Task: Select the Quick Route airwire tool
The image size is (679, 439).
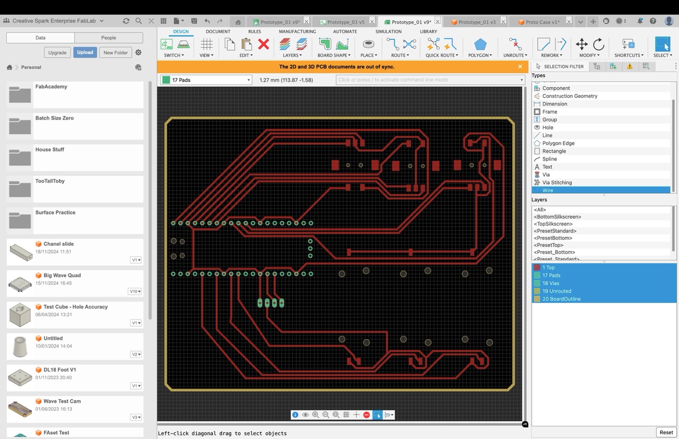Action: pyautogui.click(x=433, y=44)
